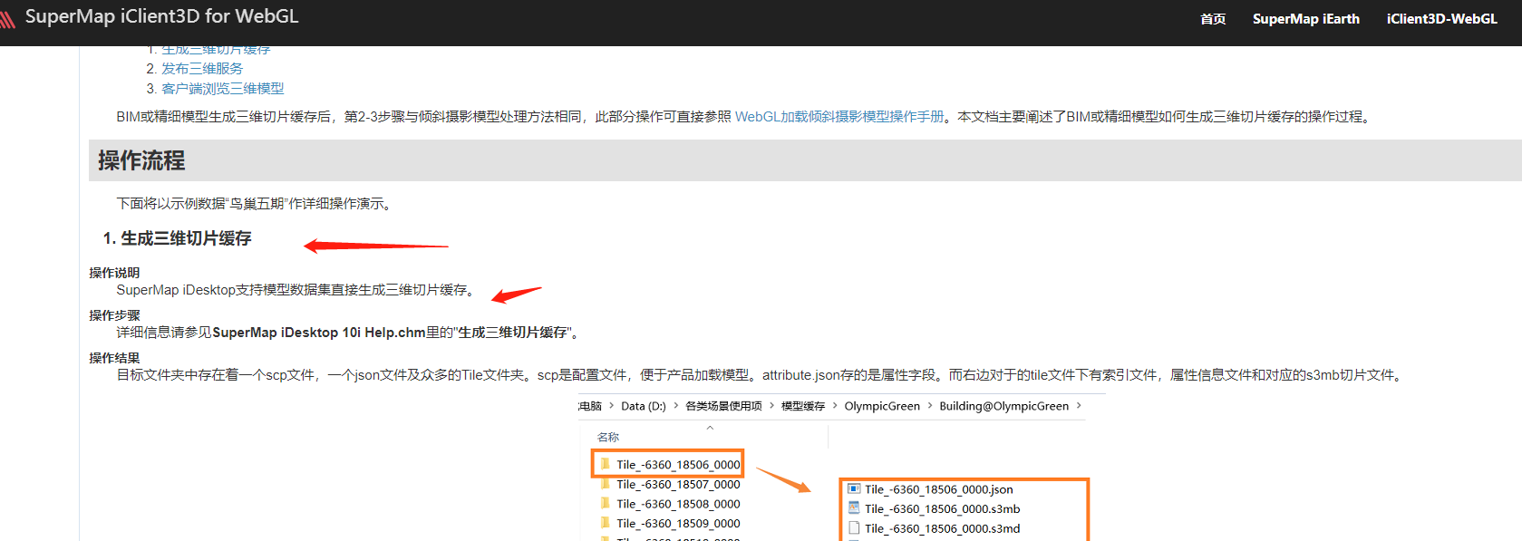The image size is (1522, 541).
Task: Open the WebGL加载倾斜摄影模型操作手册 link
Action: (839, 117)
